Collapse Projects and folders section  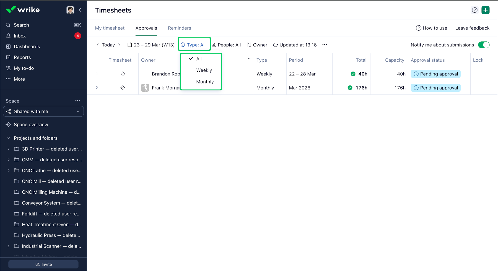coord(9,138)
